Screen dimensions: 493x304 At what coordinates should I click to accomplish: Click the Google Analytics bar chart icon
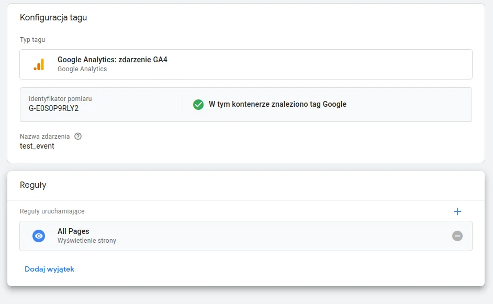pyautogui.click(x=39, y=64)
